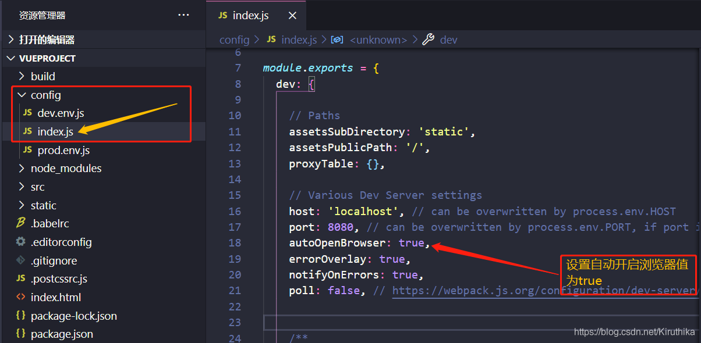The width and height of the screenshot is (701, 343).
Task: Click module.exports on line 7
Action: click(x=308, y=68)
